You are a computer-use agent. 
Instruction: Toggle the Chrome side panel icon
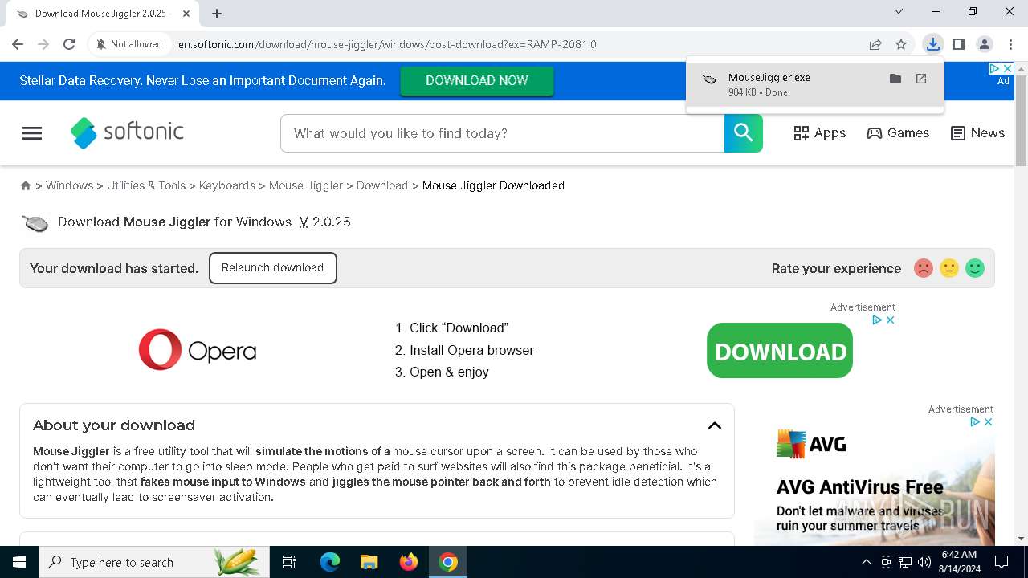pyautogui.click(x=958, y=44)
